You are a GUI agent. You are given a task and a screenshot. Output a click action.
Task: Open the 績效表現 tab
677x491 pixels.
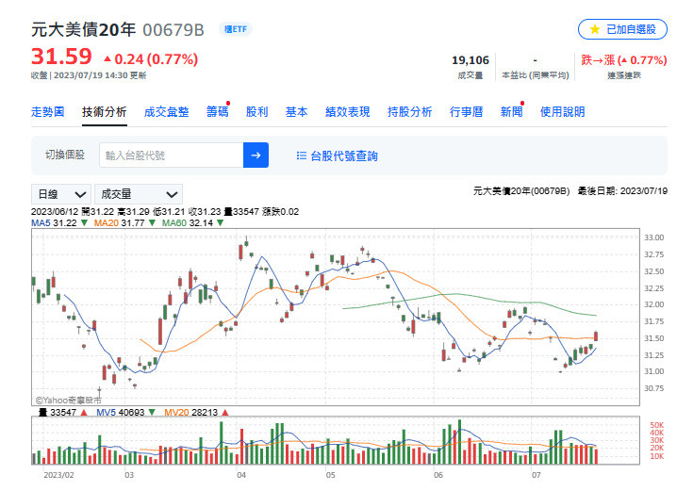pyautogui.click(x=348, y=112)
